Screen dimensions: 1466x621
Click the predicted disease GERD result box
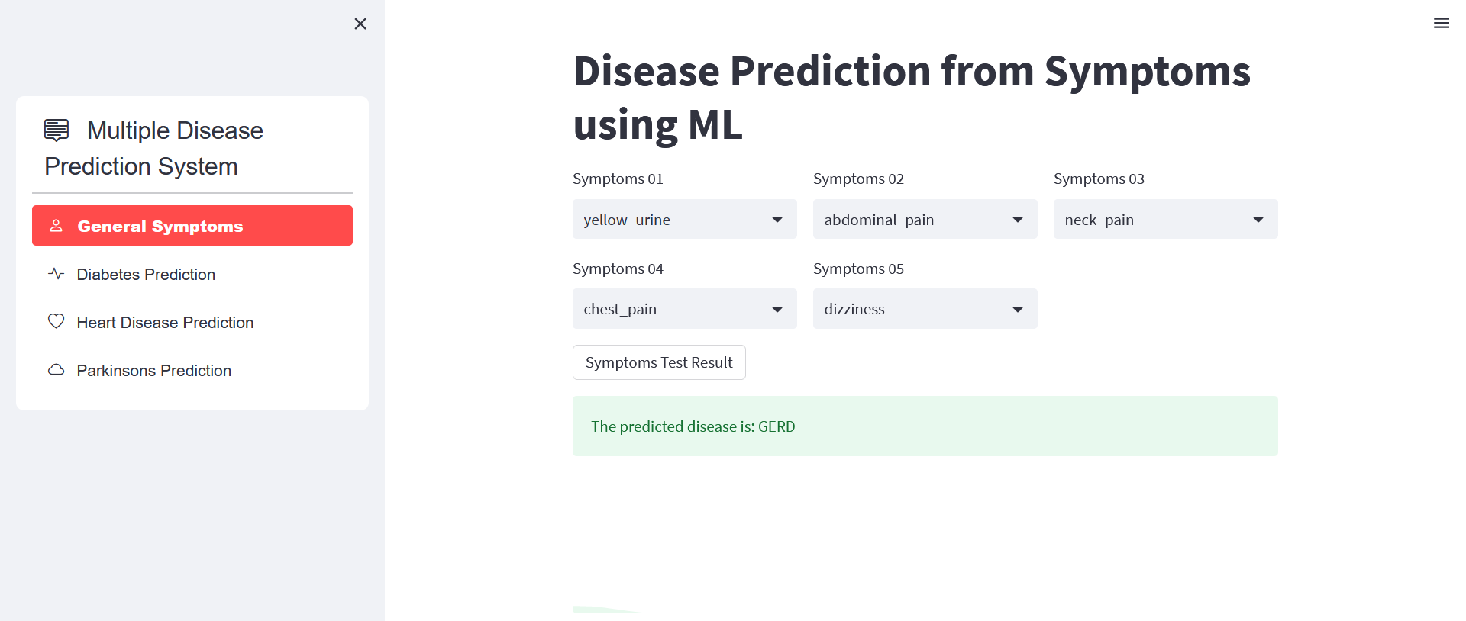tap(925, 426)
